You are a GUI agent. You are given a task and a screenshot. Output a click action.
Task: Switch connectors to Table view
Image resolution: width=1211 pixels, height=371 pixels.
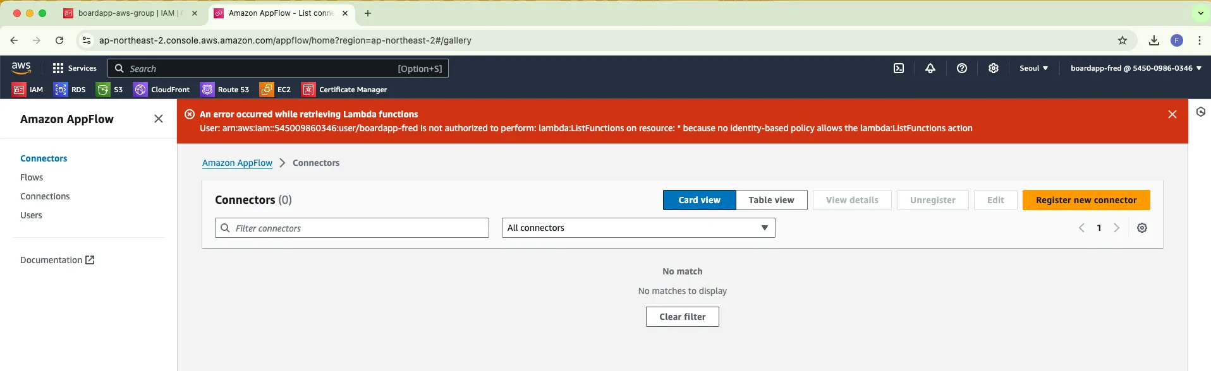771,200
